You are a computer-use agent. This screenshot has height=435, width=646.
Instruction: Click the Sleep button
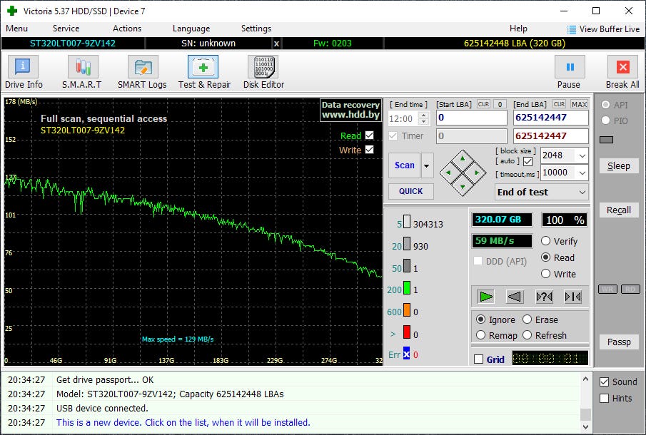(x=618, y=165)
